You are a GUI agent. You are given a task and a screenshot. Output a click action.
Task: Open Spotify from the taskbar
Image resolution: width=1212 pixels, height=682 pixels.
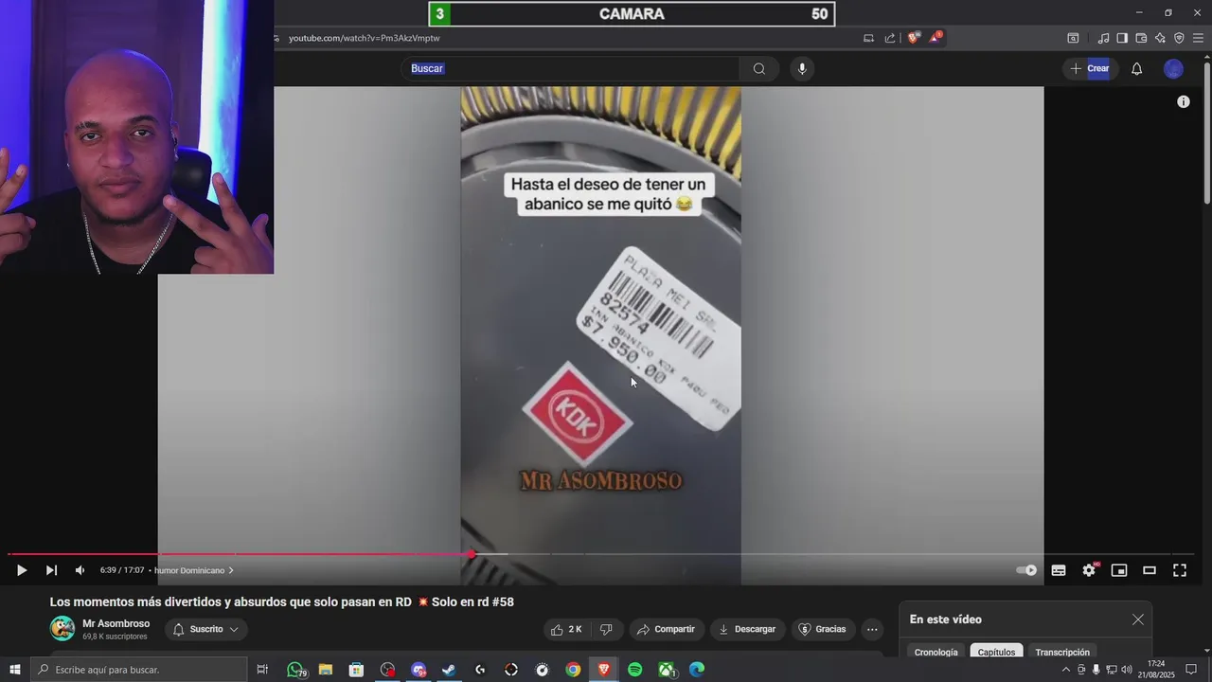(x=635, y=670)
